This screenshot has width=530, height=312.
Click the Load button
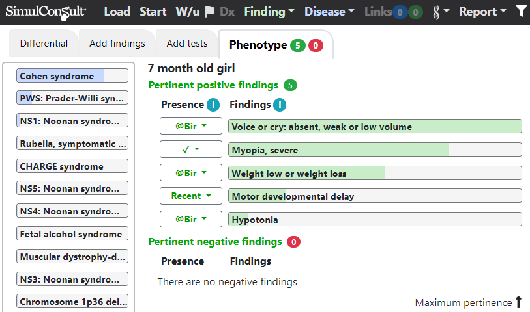[x=117, y=12]
